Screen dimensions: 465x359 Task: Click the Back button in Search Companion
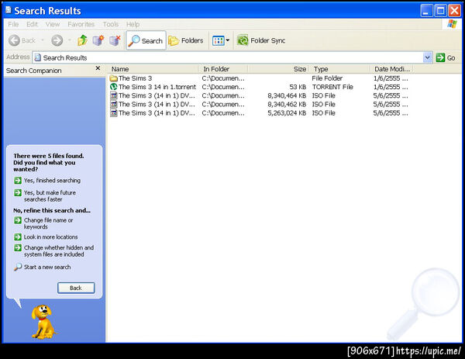point(76,288)
